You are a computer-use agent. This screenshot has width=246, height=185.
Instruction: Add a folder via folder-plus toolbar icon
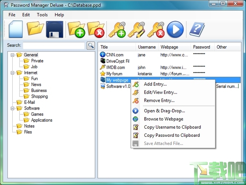coord(76,29)
